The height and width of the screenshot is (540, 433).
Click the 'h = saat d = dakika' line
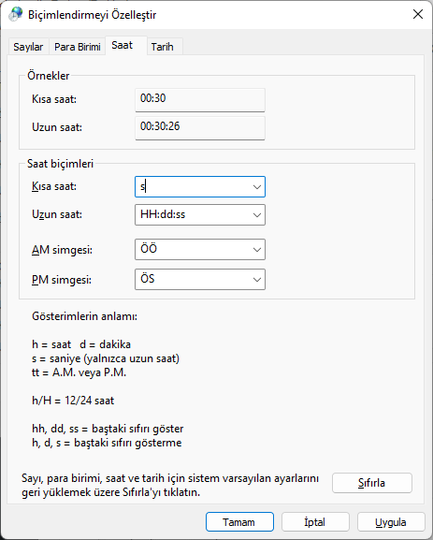click(81, 344)
